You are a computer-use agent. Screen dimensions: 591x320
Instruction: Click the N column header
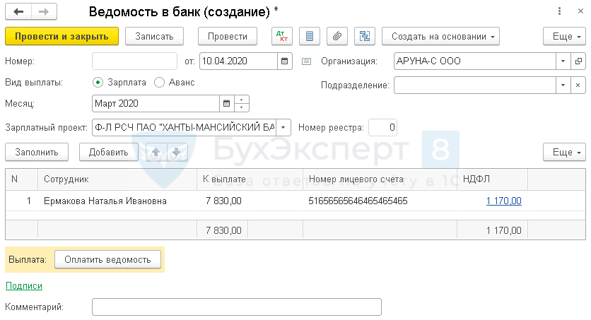(x=21, y=179)
